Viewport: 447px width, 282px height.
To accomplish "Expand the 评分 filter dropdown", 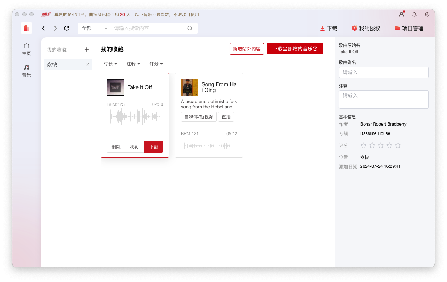I will coord(156,64).
